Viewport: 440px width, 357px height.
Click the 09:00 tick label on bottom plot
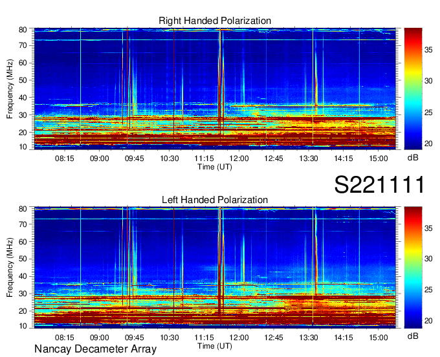coord(100,338)
